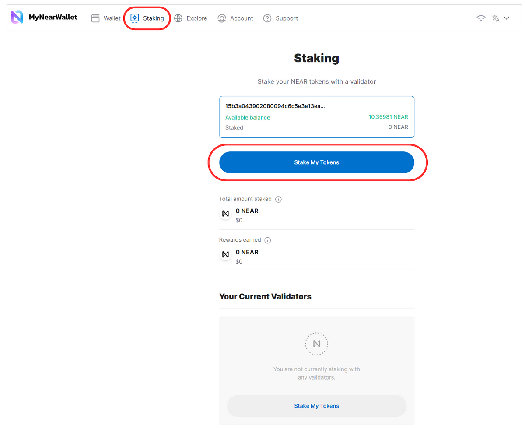Show info for Total amount staked
525x429 pixels.
[x=278, y=199]
